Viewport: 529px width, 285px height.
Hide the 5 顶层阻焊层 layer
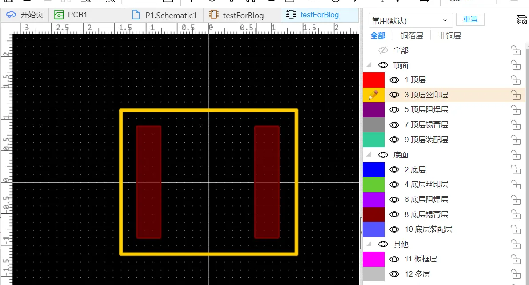point(394,110)
